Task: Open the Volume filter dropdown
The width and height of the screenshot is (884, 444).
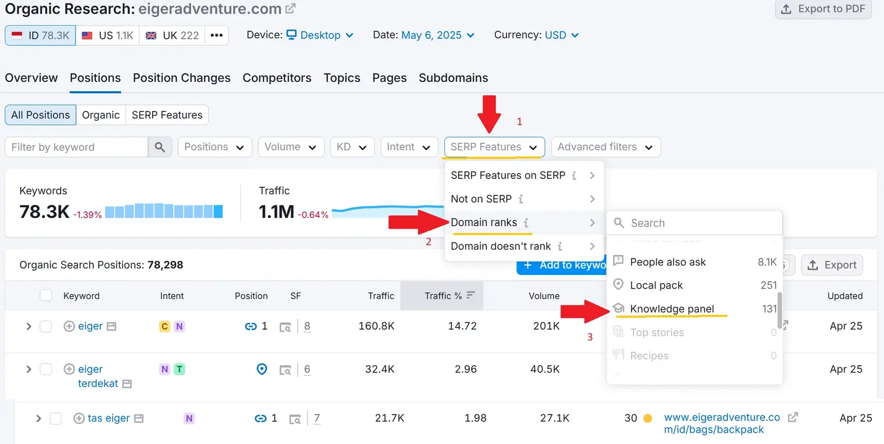Action: (x=291, y=147)
